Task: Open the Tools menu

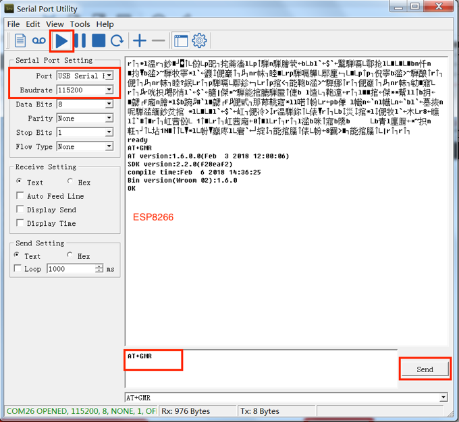Action: tap(80, 24)
